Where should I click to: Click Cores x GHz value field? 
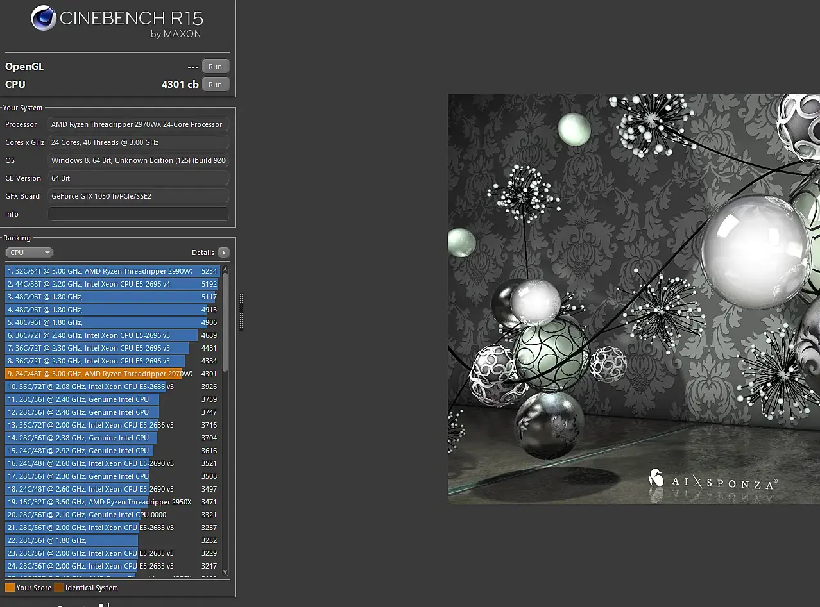[x=139, y=142]
